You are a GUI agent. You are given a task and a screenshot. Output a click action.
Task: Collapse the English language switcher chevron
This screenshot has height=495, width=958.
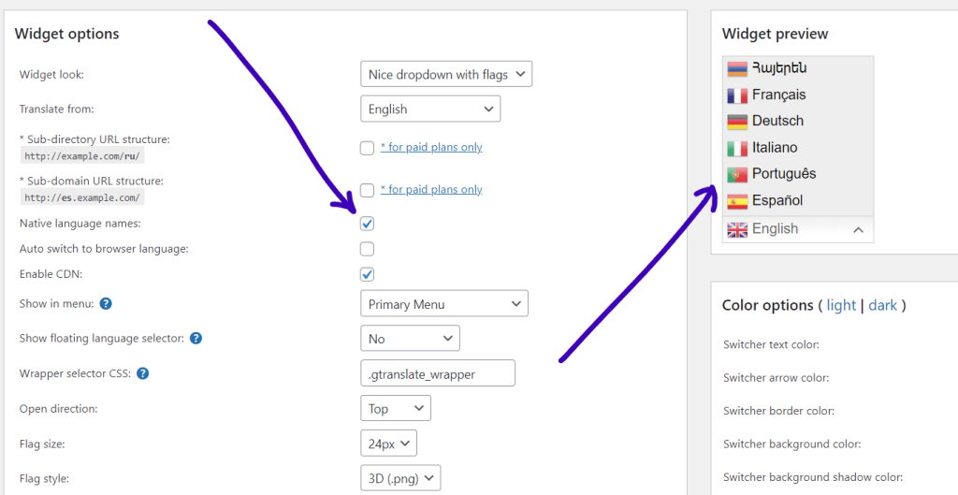coord(859,230)
